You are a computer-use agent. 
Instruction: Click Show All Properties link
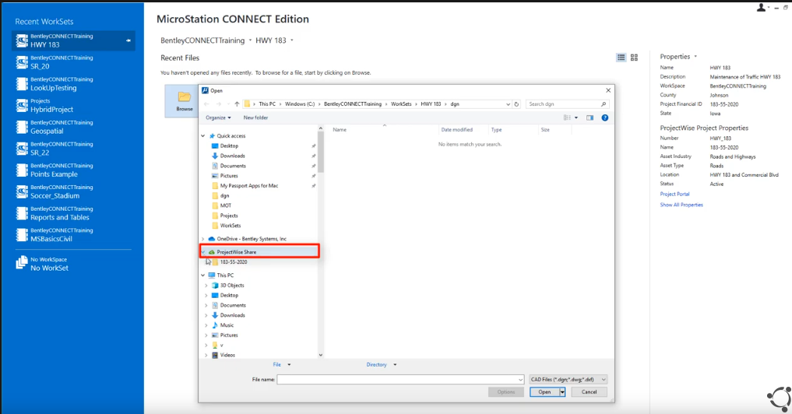coord(681,205)
